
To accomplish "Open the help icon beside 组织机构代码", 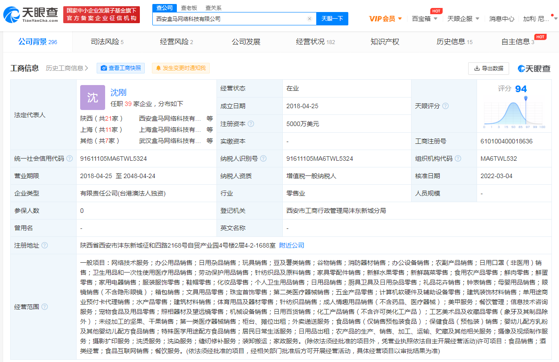I will (x=458, y=159).
